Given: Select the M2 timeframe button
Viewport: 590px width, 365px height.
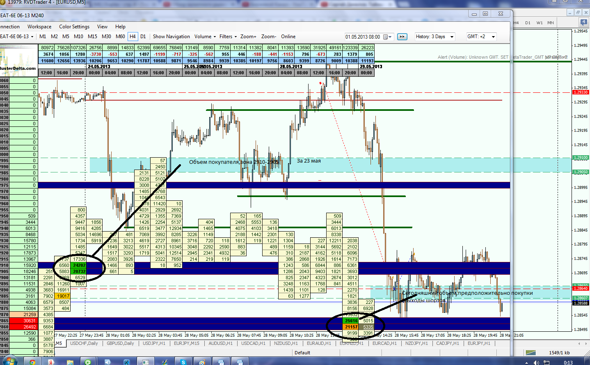Looking at the screenshot, I should coord(54,37).
